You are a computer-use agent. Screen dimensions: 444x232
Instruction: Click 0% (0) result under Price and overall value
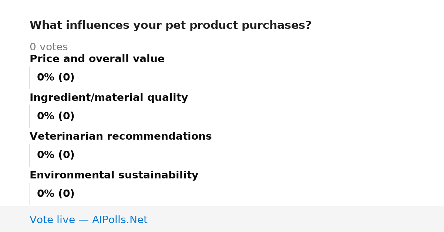click(x=55, y=78)
